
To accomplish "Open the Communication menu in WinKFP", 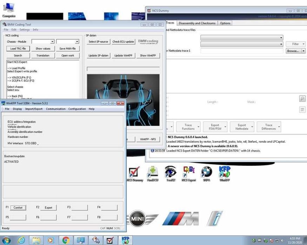I will click(x=55, y=109).
